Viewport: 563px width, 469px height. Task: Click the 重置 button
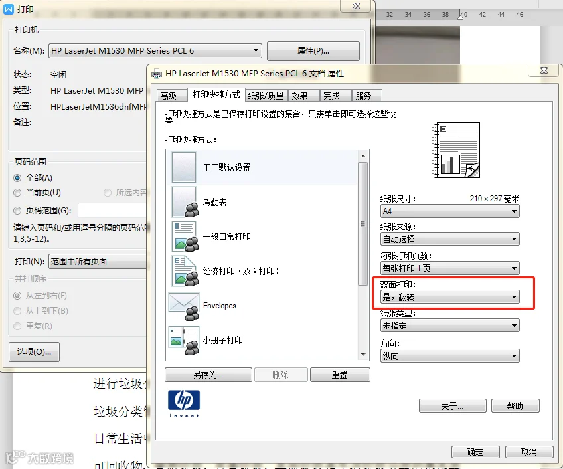(340, 375)
